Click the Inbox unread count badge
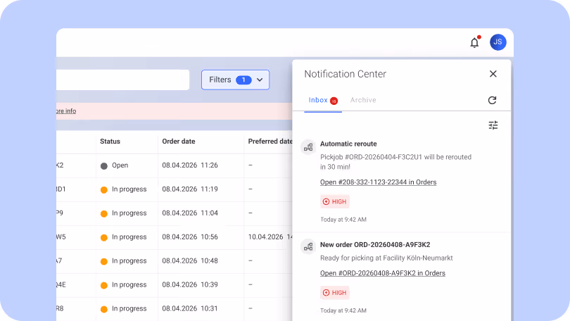 pyautogui.click(x=334, y=101)
